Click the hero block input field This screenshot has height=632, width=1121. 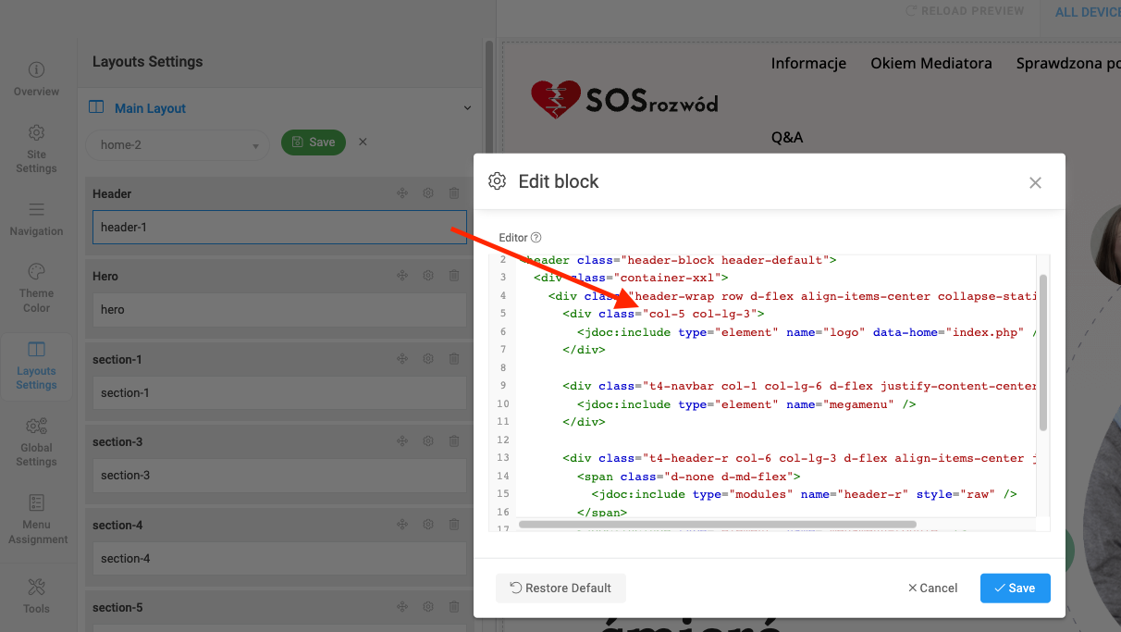click(x=279, y=310)
